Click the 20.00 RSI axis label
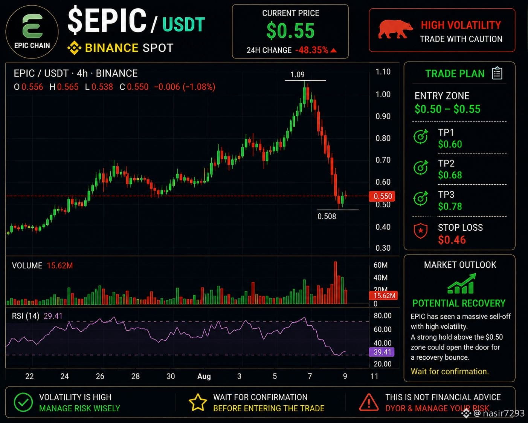This screenshot has width=528, height=423. click(383, 364)
